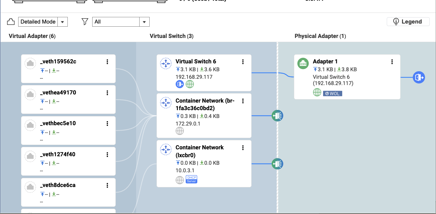Open the _veth159562c three-dot menu
436x214 pixels.
pos(107,62)
